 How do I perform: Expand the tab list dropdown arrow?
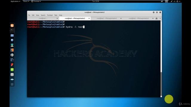(160, 18)
